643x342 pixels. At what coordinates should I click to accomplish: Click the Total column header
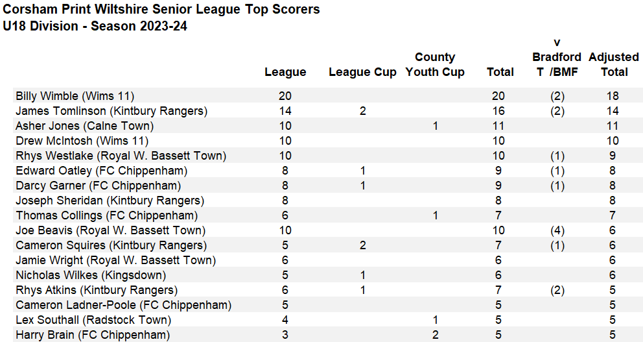(x=500, y=72)
